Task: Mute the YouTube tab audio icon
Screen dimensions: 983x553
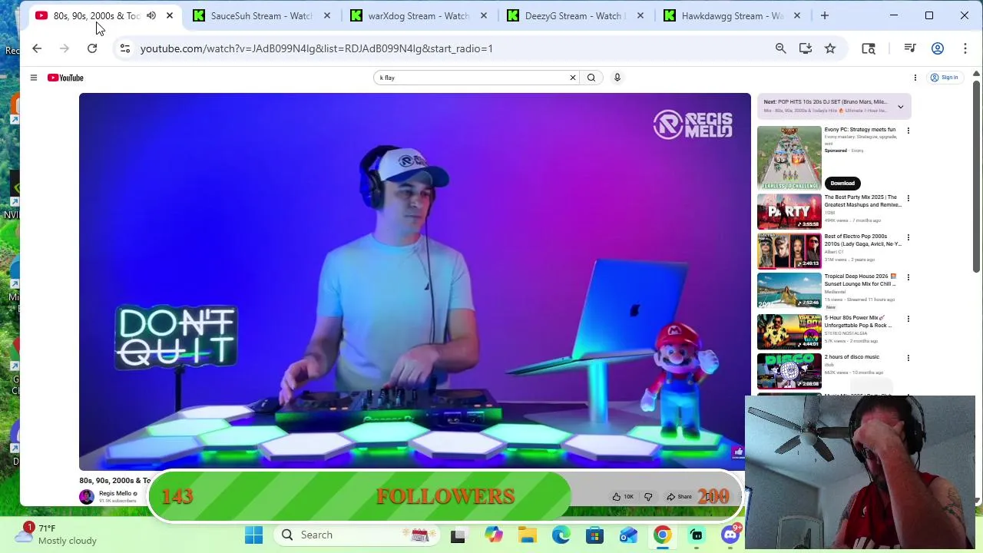Action: pos(151,15)
